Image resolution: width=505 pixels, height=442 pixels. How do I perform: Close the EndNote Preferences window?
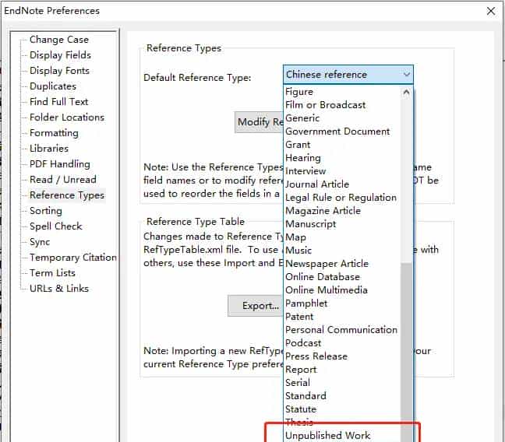(491, 11)
